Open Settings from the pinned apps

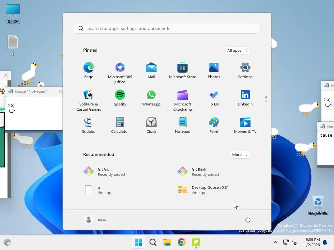click(245, 71)
